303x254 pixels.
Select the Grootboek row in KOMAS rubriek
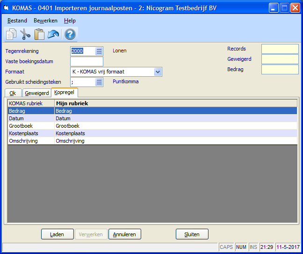tap(31, 126)
